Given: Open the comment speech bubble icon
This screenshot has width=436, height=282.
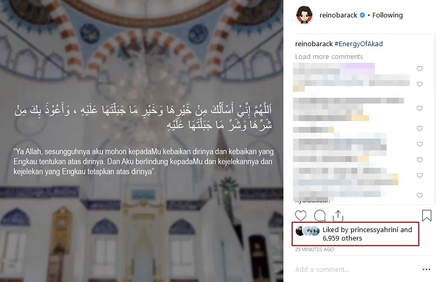Looking at the screenshot, I should pyautogui.click(x=320, y=216).
